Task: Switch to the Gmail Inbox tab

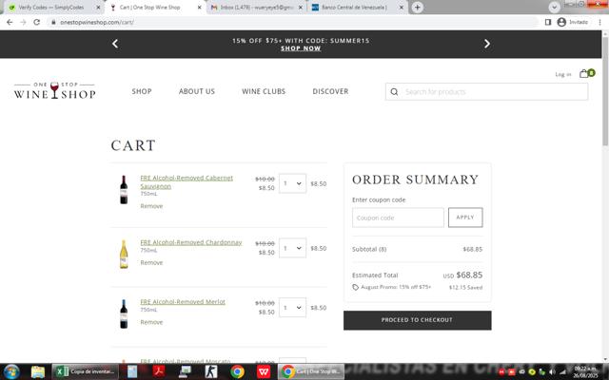Action: tap(256, 7)
